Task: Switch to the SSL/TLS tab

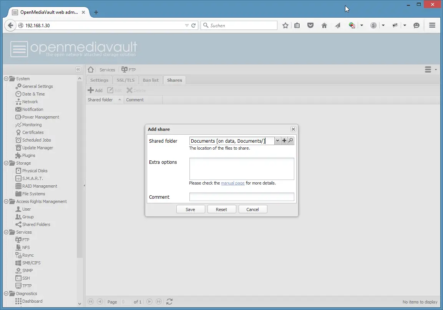Action: pyautogui.click(x=125, y=80)
